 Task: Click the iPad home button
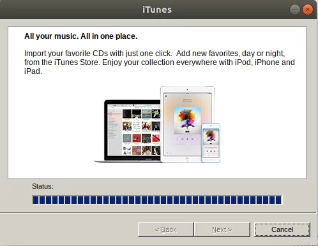187,159
